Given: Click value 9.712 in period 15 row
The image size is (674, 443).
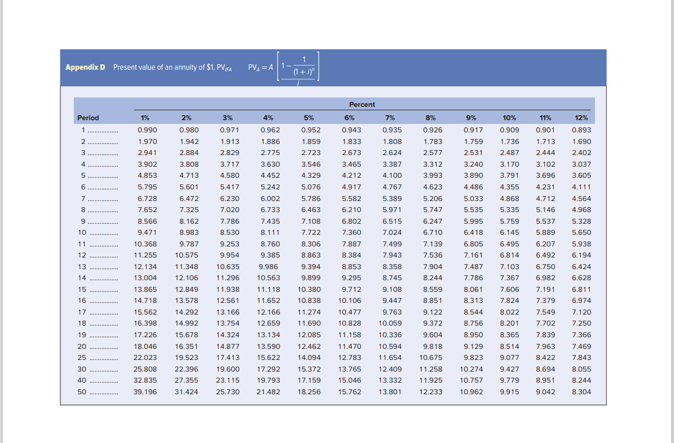Looking at the screenshot, I should coord(352,289).
